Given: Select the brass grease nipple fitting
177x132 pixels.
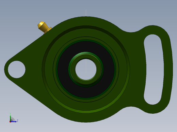Looking at the screenshot, I should [x=44, y=27].
